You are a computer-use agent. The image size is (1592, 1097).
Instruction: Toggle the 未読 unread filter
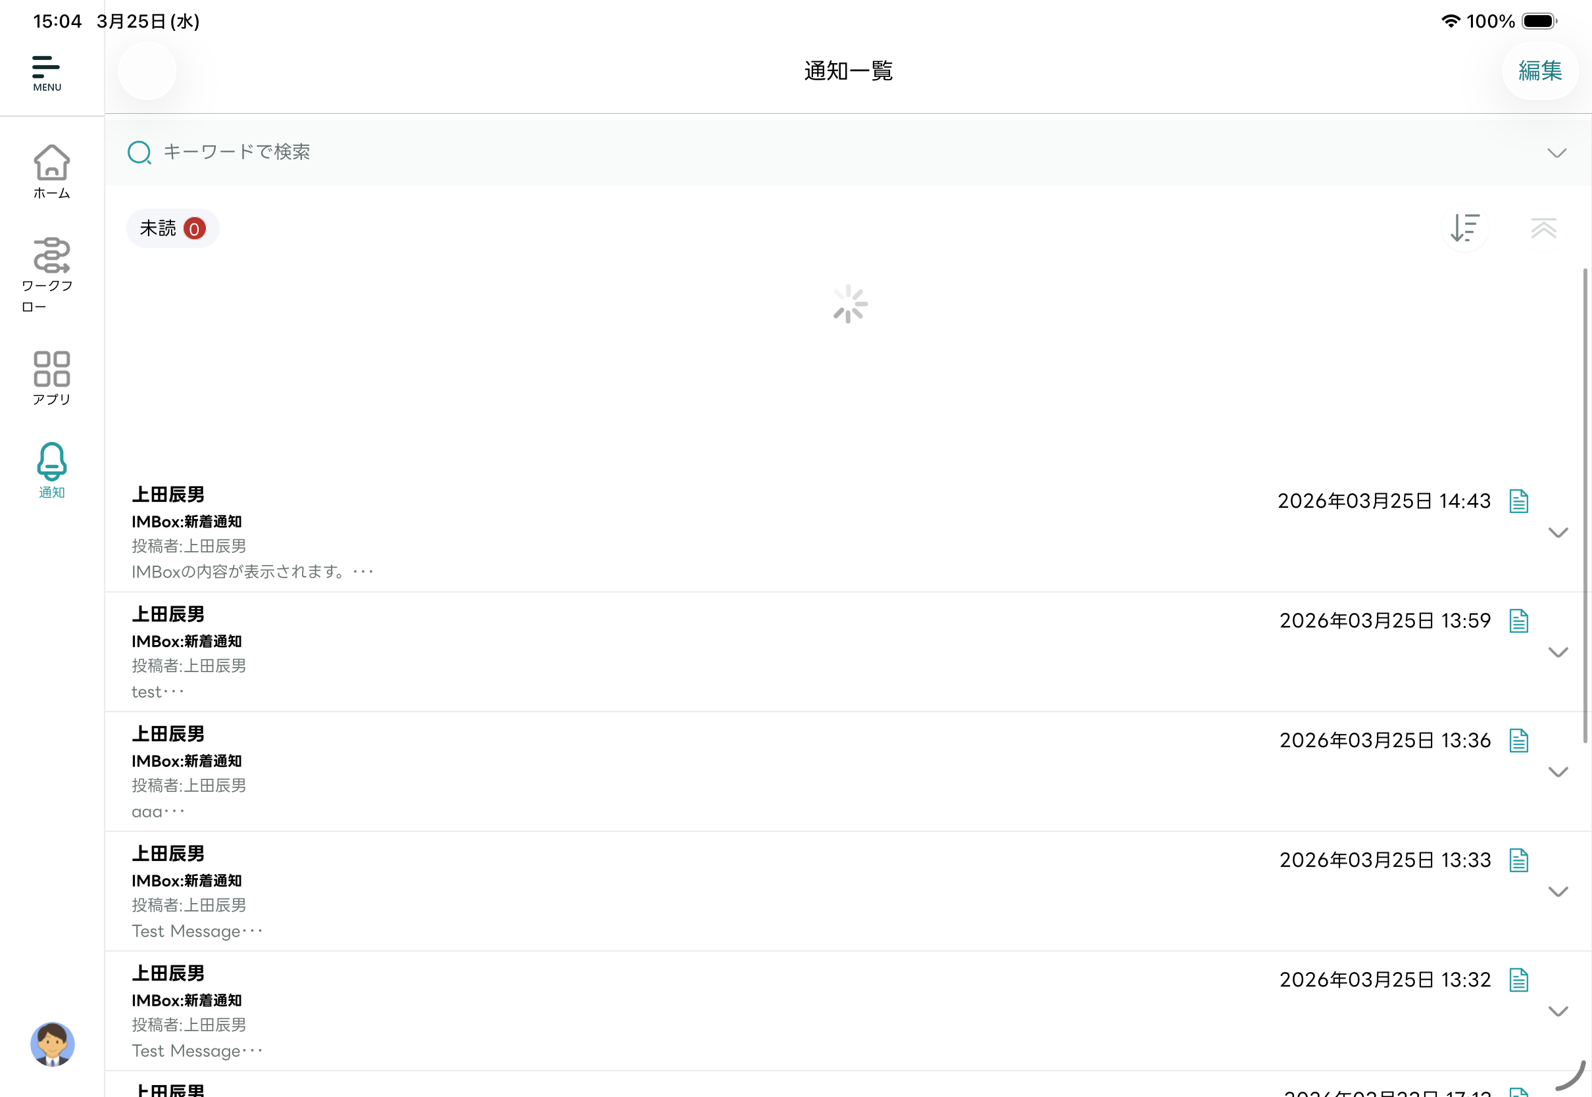[x=172, y=228]
